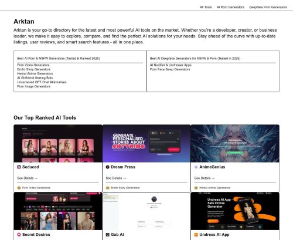Click the Secret Desires heart icon
The image size is (293, 240).
point(19,235)
